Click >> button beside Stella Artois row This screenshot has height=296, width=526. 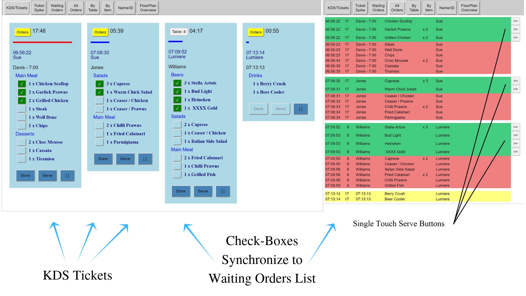(x=515, y=127)
